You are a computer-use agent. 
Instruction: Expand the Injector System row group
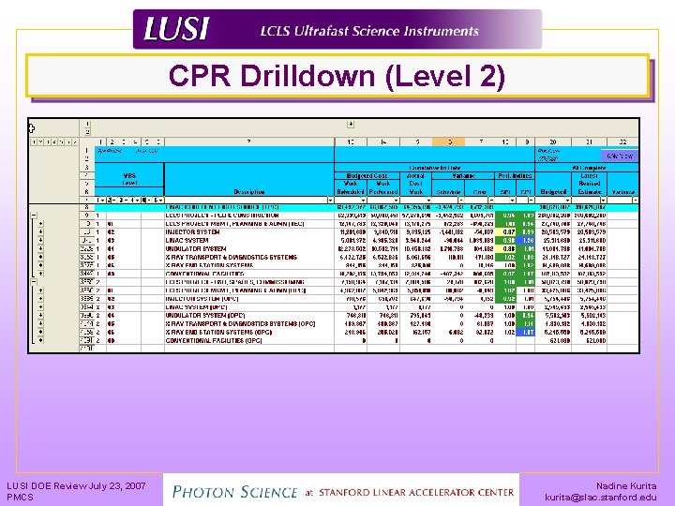tap(41, 232)
